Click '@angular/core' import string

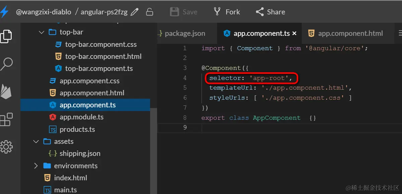pos(335,48)
